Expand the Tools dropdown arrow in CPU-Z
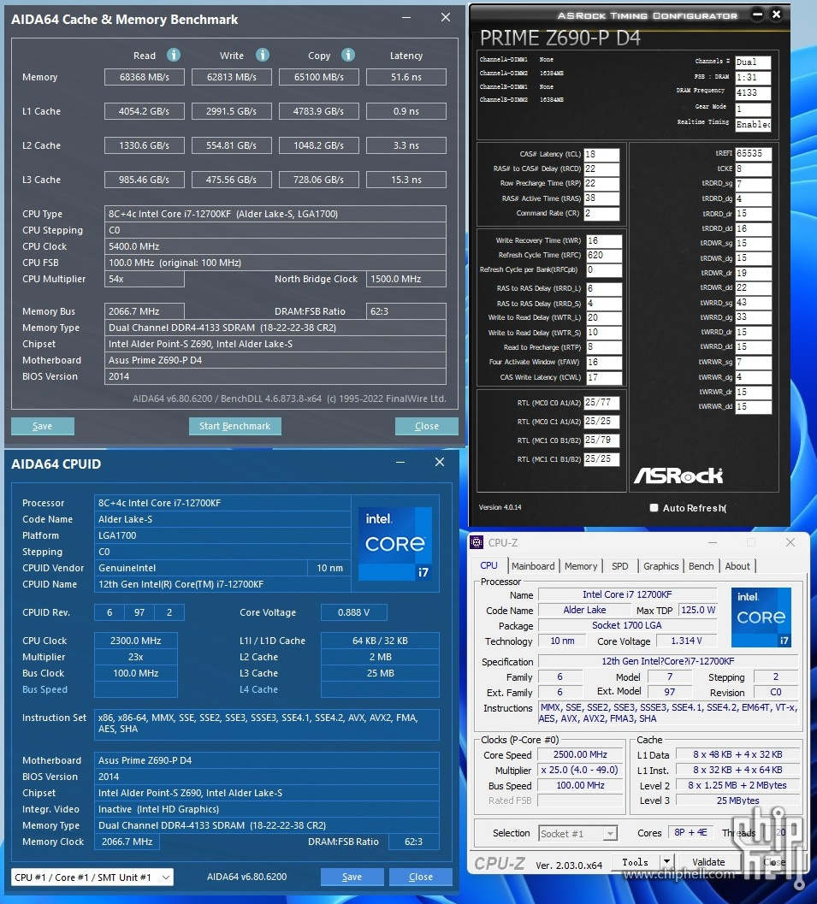The image size is (817, 904). click(667, 862)
